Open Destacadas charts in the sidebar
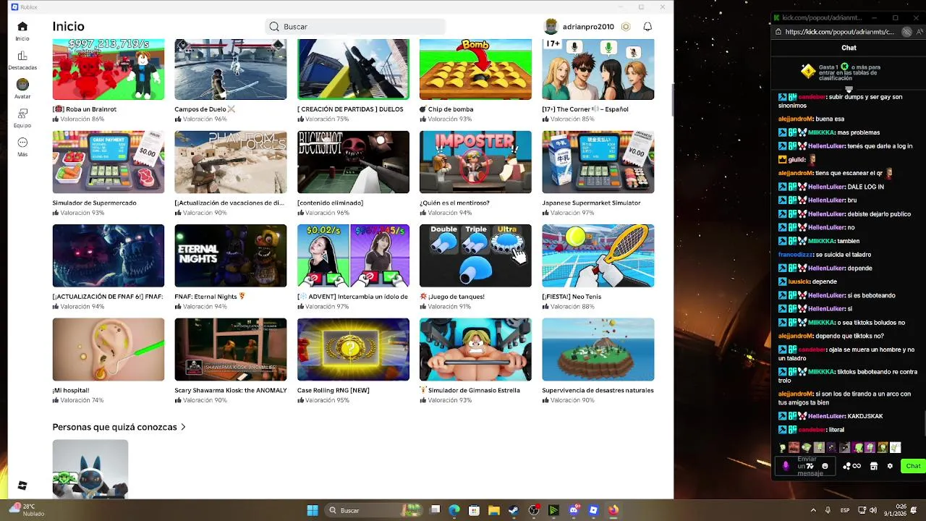 tap(22, 61)
